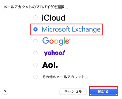Choose the Yahoo radio button
The width and height of the screenshot is (122, 99).
[36, 53]
